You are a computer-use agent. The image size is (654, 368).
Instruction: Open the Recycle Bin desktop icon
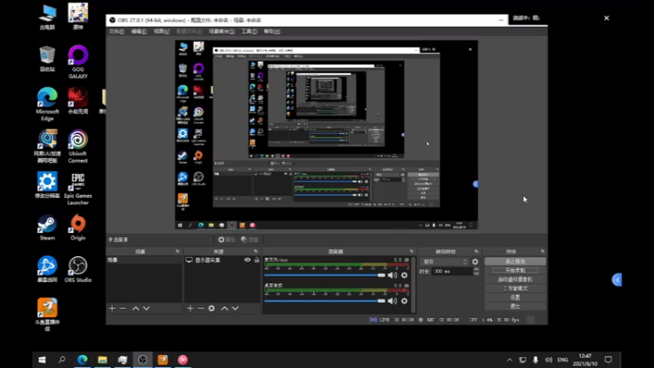click(x=47, y=58)
